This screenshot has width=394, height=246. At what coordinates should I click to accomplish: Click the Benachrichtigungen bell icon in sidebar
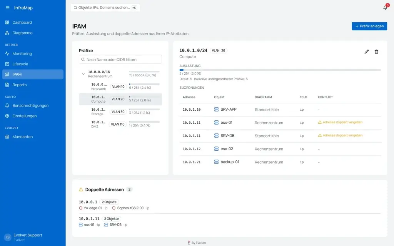point(7,105)
